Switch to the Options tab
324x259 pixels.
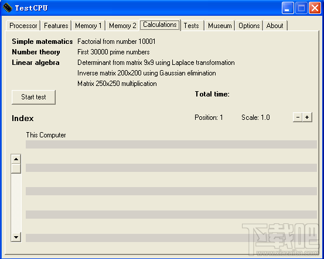(249, 26)
